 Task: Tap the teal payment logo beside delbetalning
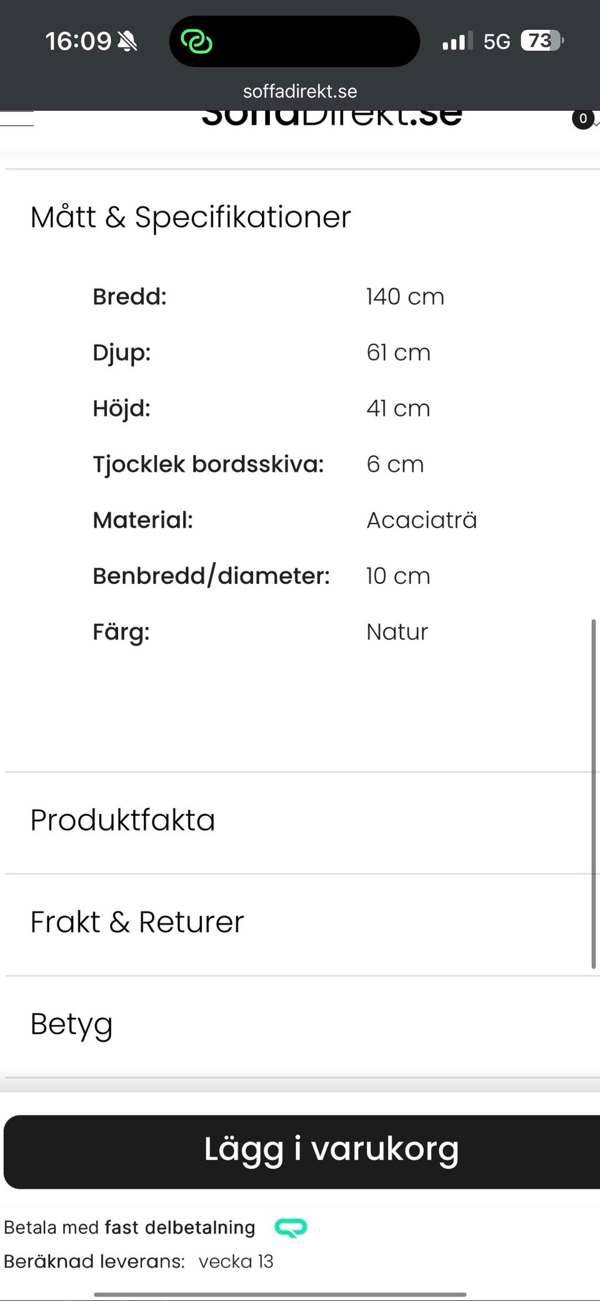[291, 1228]
